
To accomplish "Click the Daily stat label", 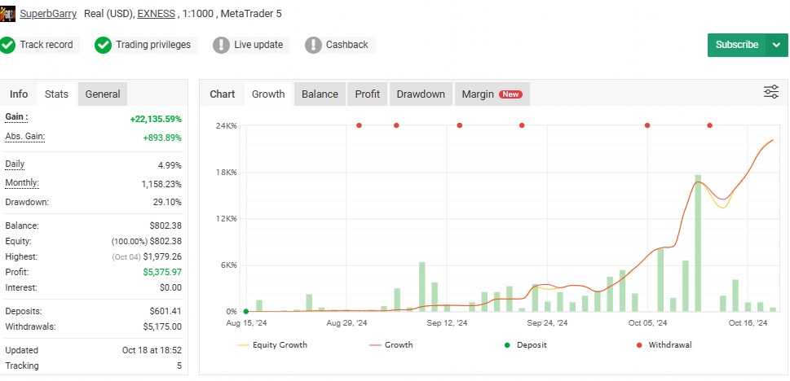I will (x=15, y=164).
